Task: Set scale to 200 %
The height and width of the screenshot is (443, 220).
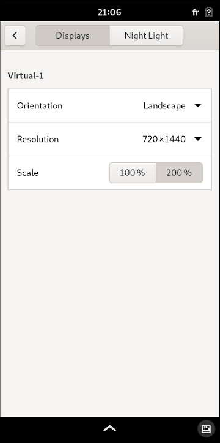Action: click(179, 173)
